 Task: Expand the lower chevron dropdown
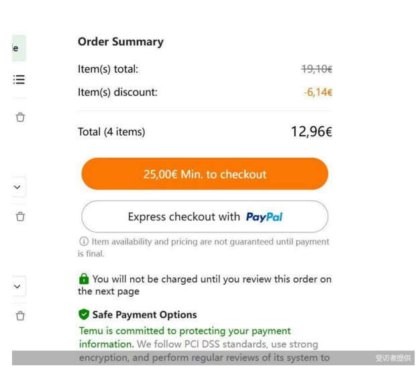pyautogui.click(x=18, y=286)
